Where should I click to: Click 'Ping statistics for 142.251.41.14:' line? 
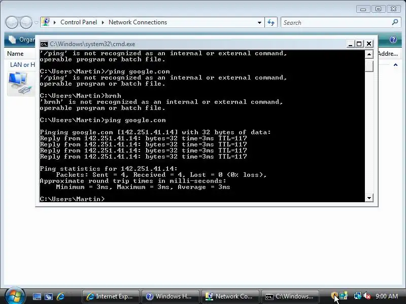tap(109, 169)
